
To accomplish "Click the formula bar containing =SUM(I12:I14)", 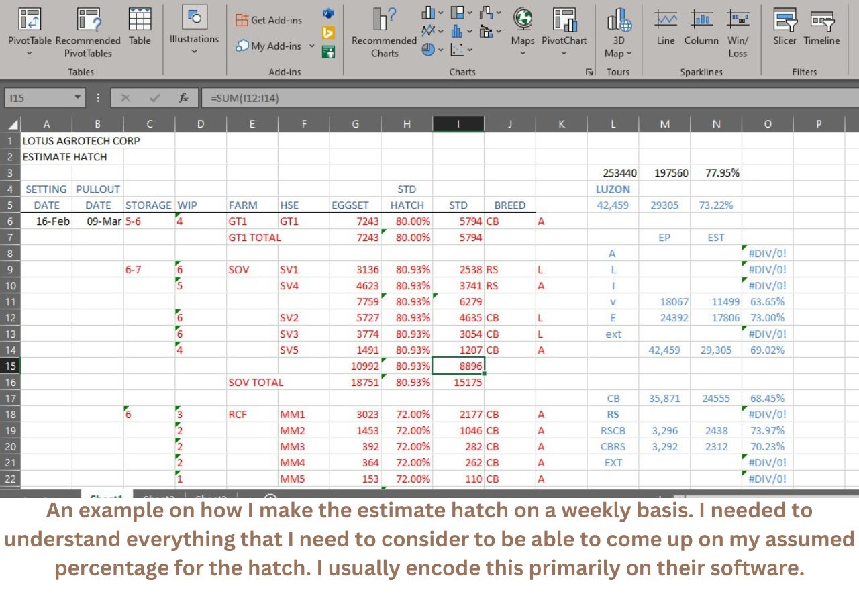I will [x=529, y=98].
